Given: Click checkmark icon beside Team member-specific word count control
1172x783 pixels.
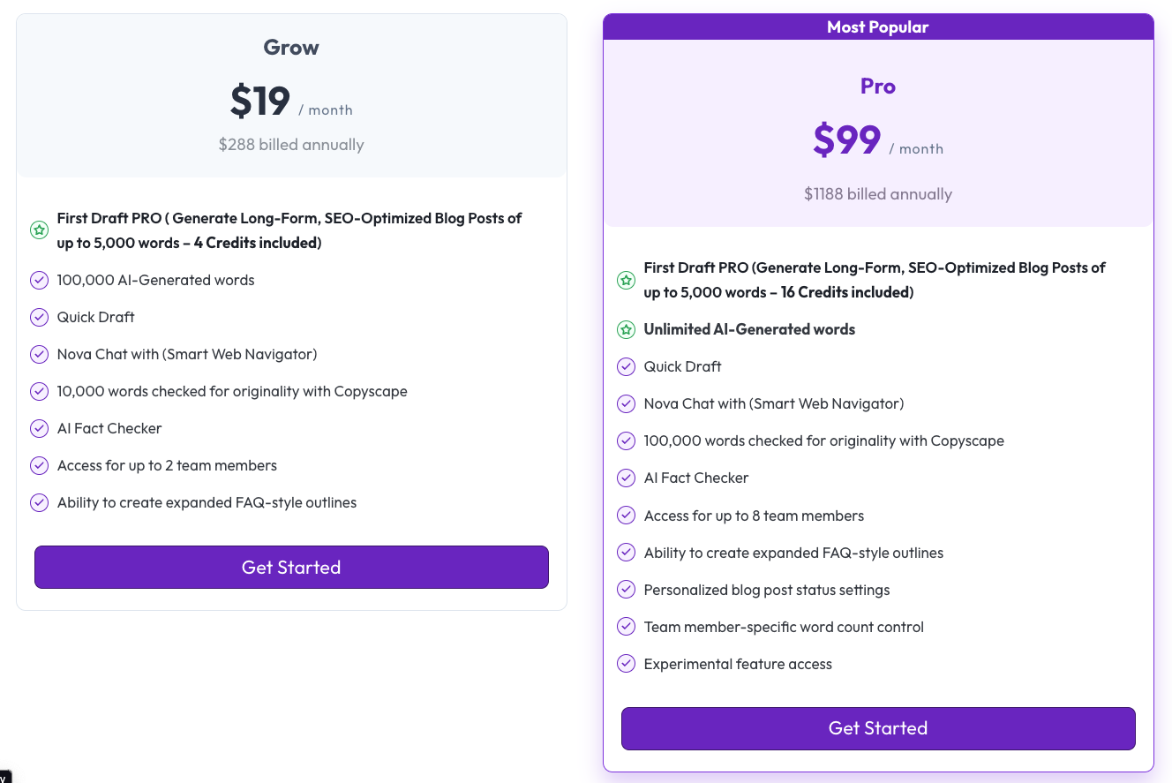Looking at the screenshot, I should (626, 627).
